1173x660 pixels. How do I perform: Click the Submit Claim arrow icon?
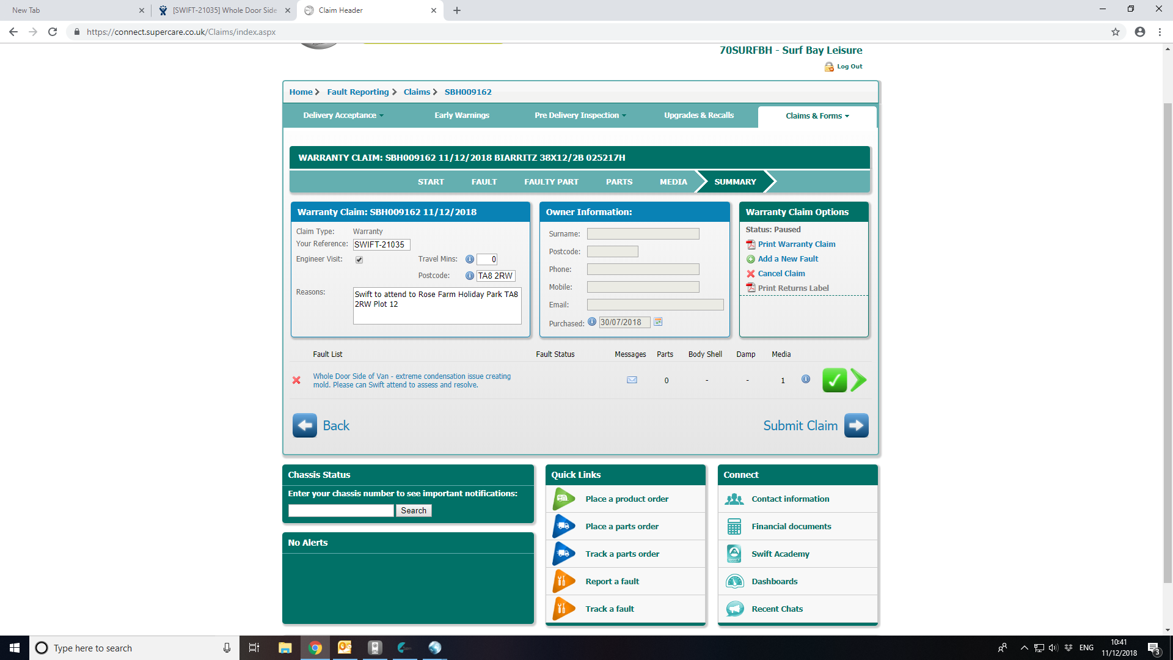tap(856, 425)
